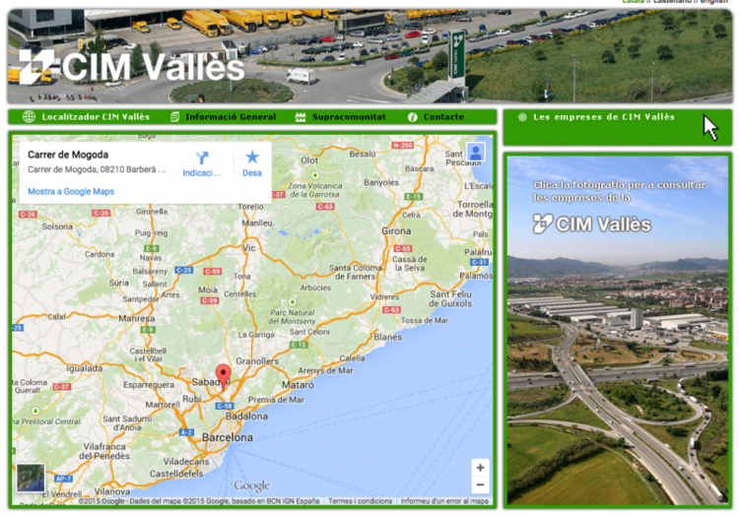This screenshot has height=515, width=739.
Task: Click the Google logo on the map
Action: pyautogui.click(x=251, y=485)
